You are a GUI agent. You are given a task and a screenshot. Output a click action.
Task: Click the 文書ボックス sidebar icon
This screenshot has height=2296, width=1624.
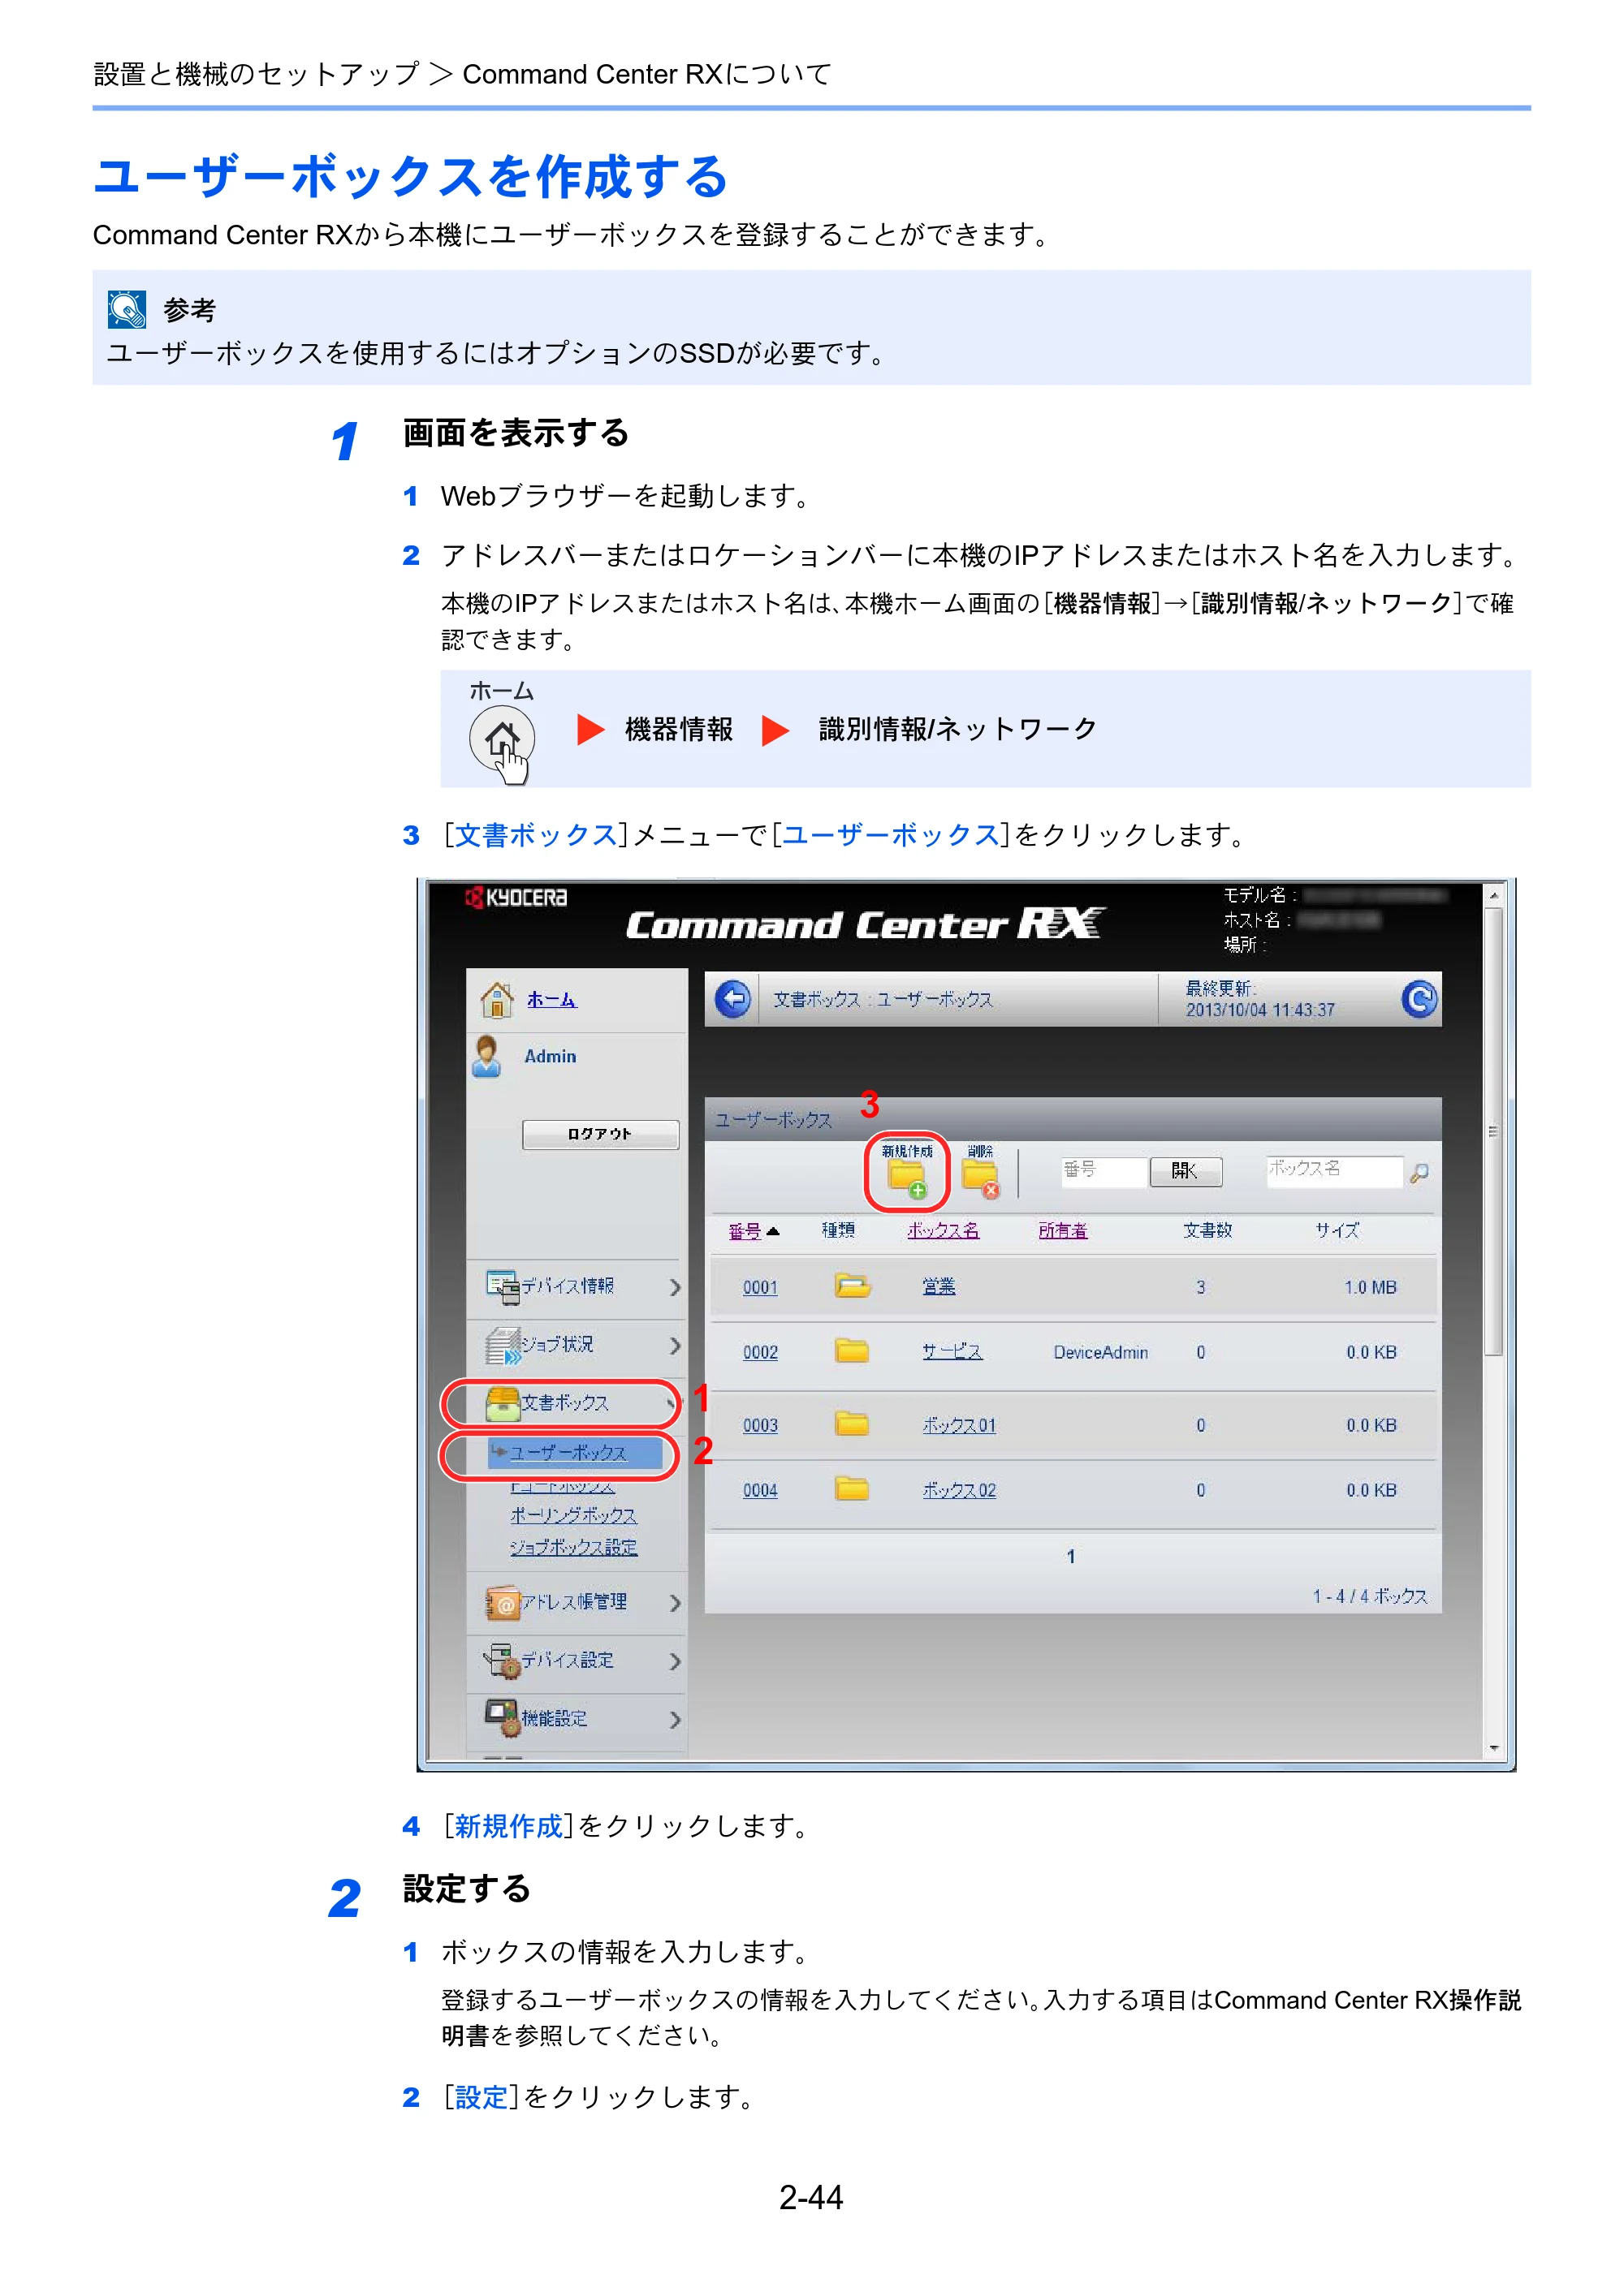(x=503, y=1403)
